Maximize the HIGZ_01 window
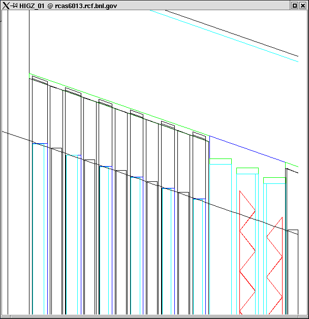Viewport: 309px width, 319px height. (294, 6)
